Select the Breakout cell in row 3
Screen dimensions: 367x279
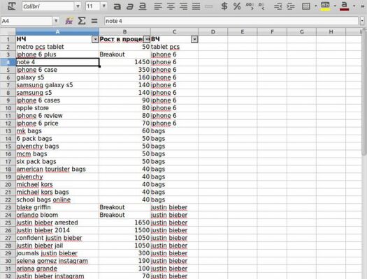124,54
